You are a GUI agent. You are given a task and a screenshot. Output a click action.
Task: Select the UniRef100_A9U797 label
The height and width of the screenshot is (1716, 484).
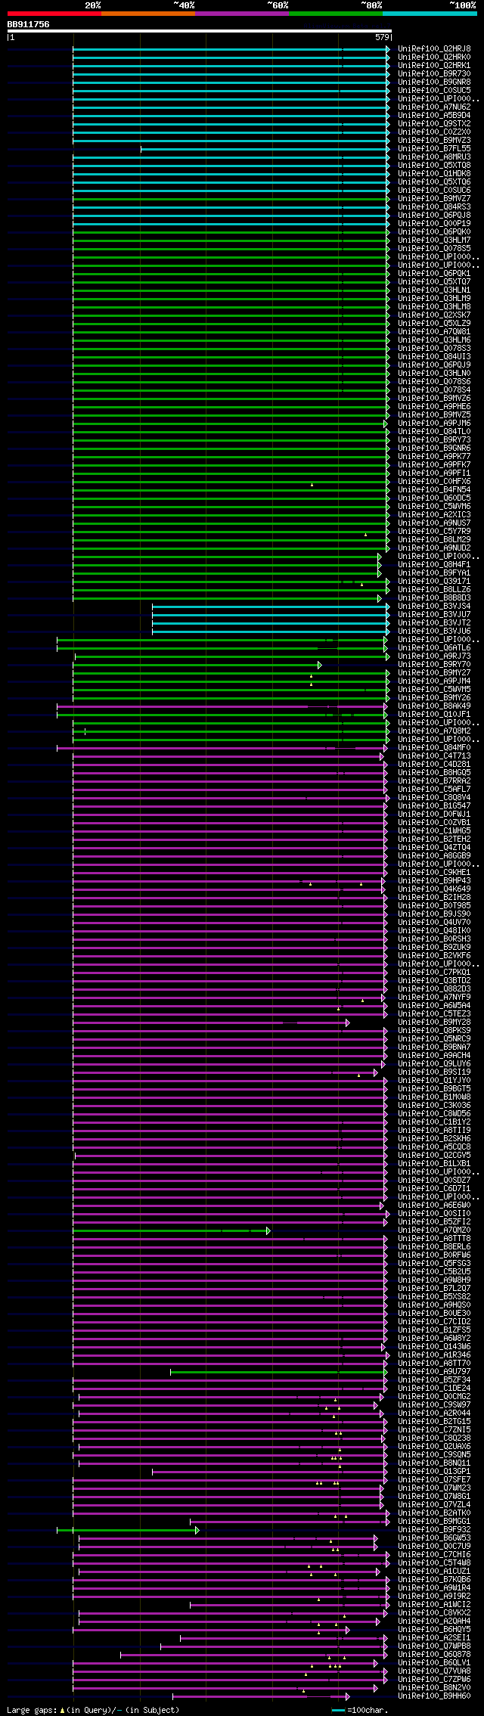[x=434, y=1371]
